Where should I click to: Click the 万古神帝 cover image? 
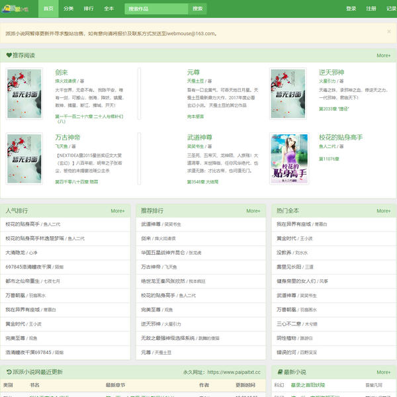tap(24, 157)
